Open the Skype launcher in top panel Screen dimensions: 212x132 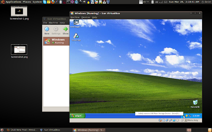(45, 2)
